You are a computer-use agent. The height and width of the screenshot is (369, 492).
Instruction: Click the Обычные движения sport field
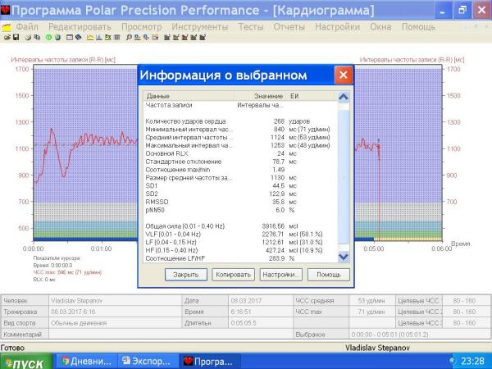[x=115, y=323]
